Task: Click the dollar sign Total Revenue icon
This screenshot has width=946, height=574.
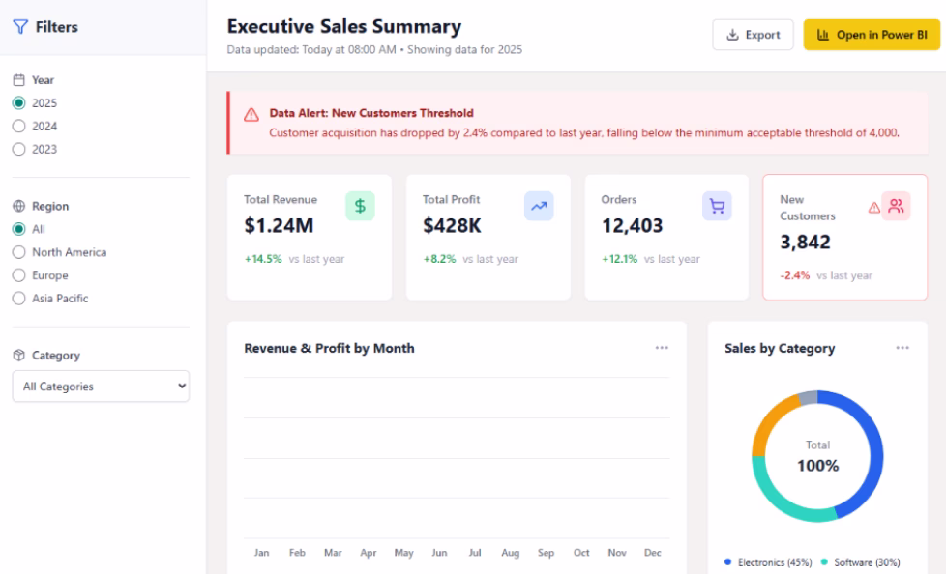Action: coord(360,206)
